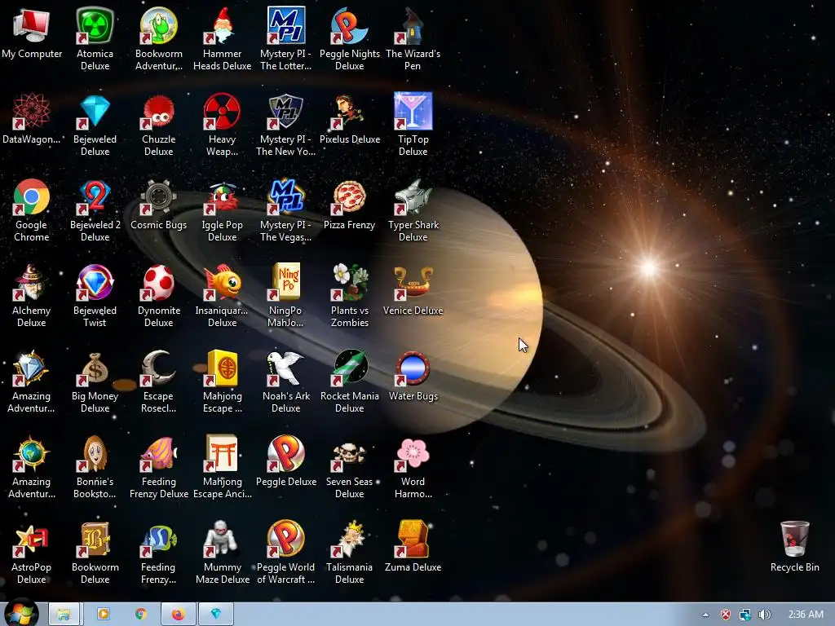835x626 pixels.
Task: Select the Alchemy Deluxe icon
Action: 32,283
